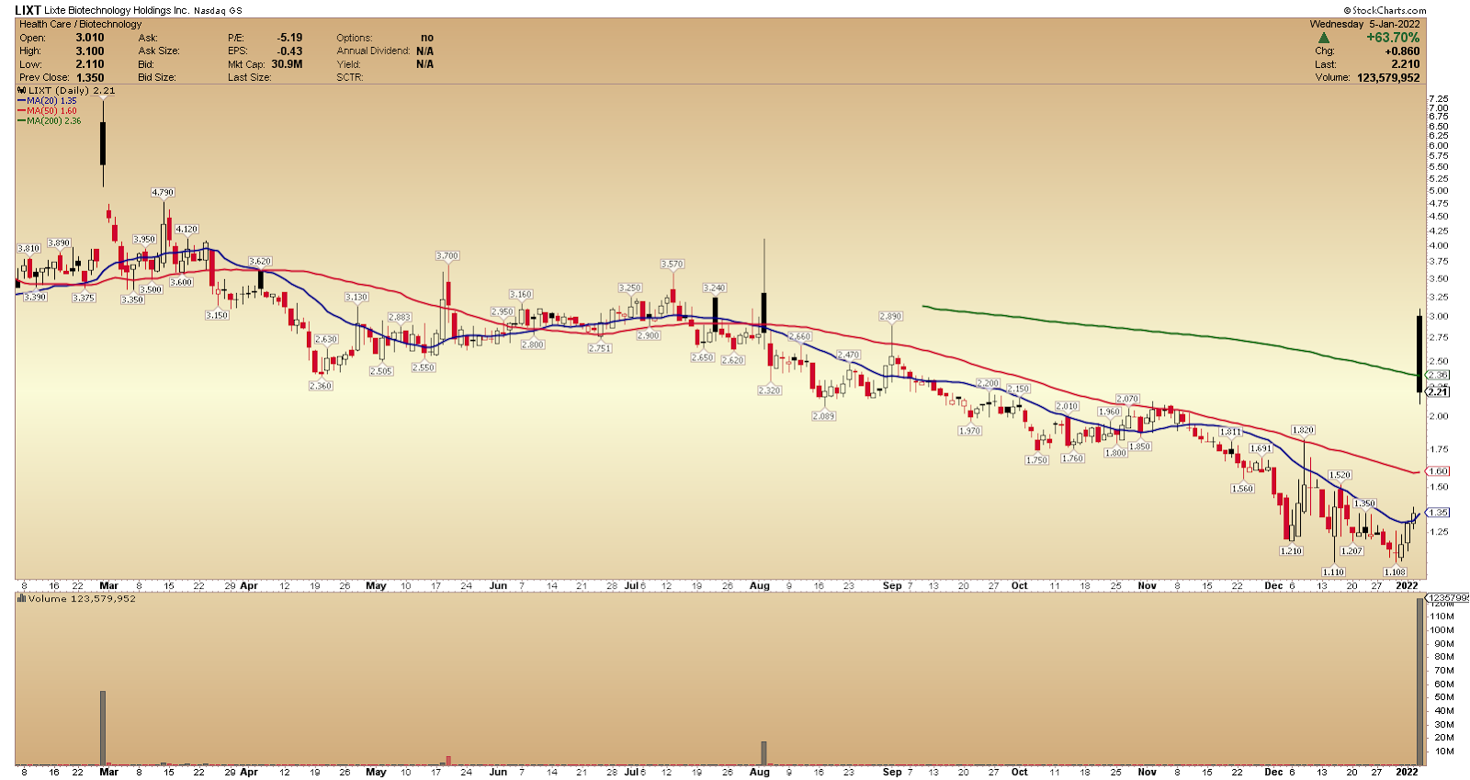
Task: Click the 1.110 December low label
Action: coord(1333,571)
